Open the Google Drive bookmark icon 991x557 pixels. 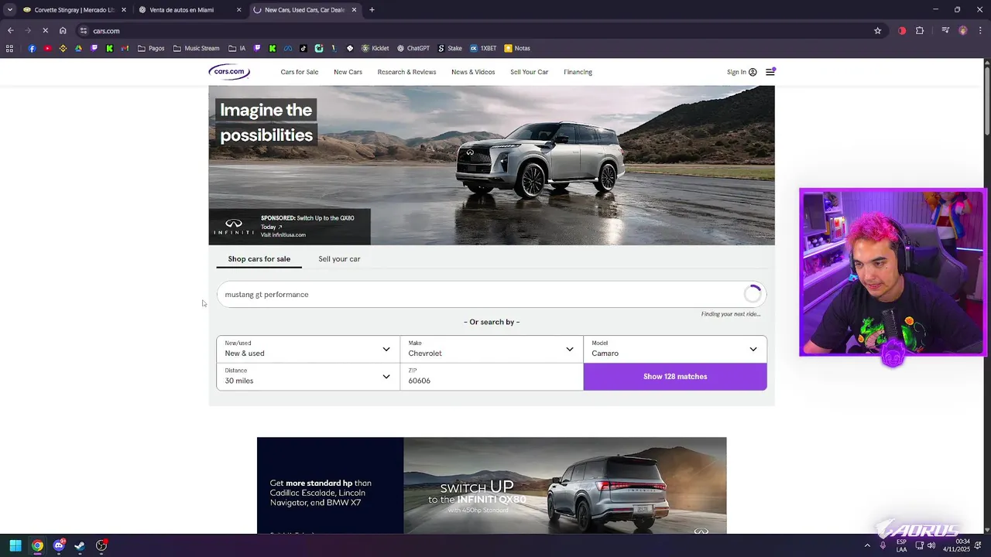click(x=78, y=48)
